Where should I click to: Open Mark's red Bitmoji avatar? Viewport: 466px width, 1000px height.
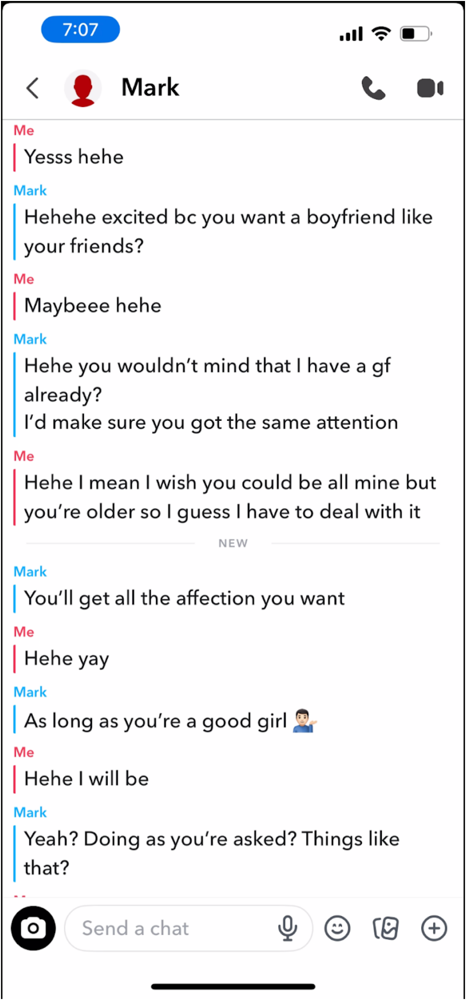82,88
